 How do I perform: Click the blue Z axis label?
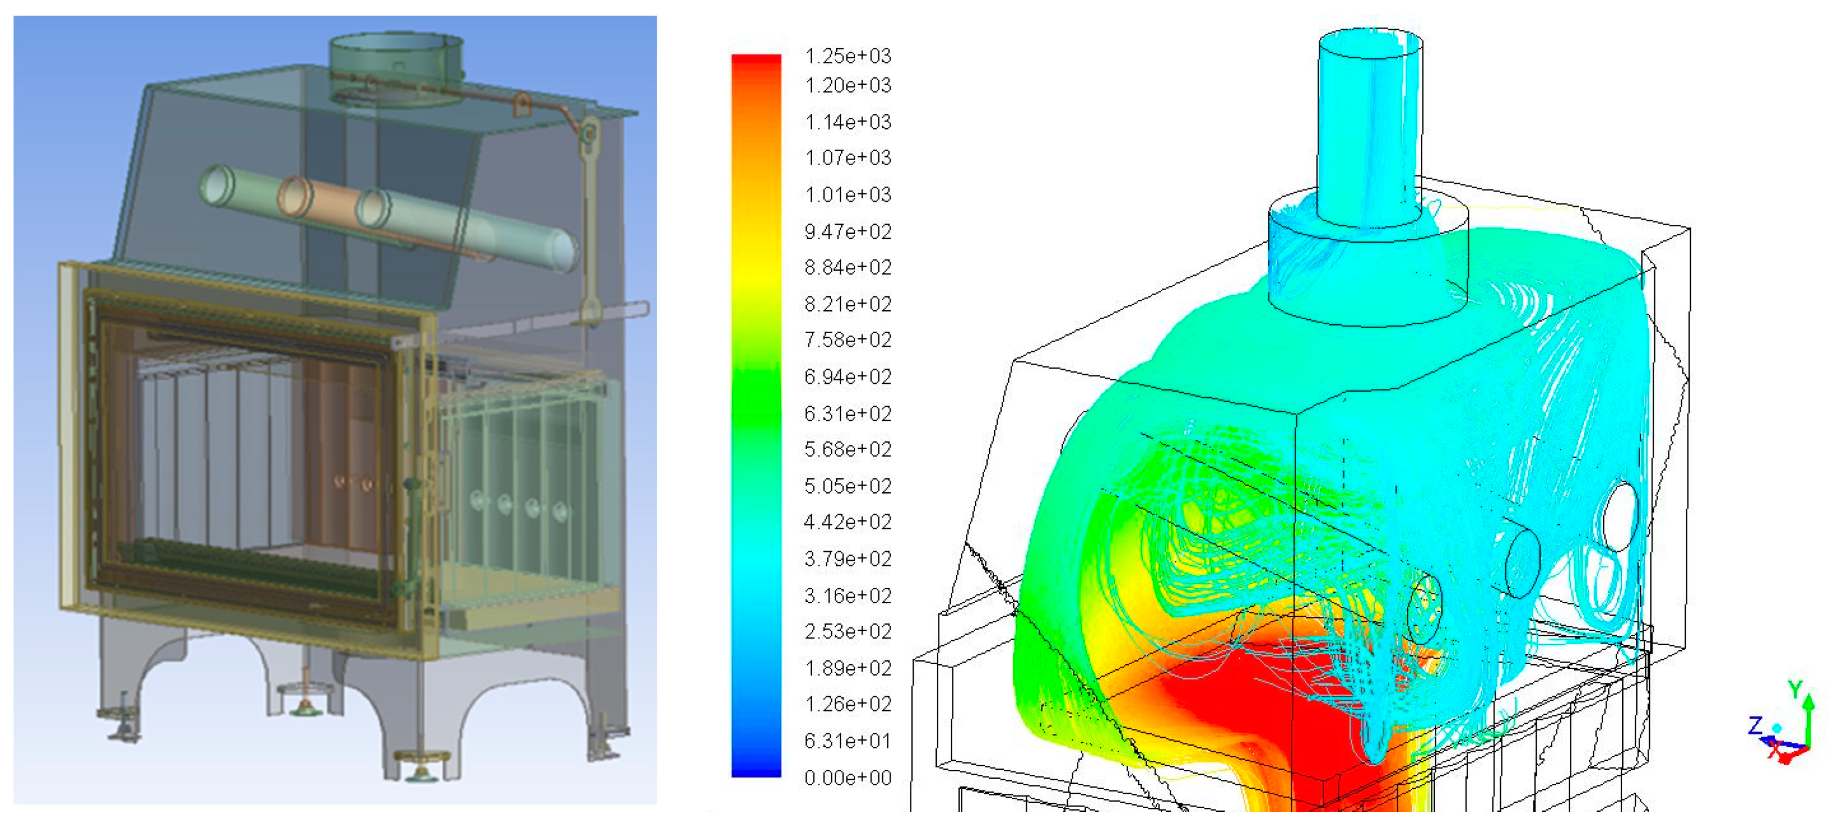(1755, 725)
